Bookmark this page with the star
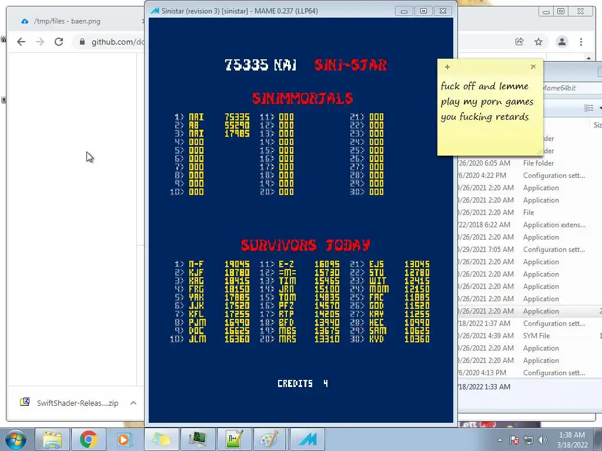 point(539,42)
